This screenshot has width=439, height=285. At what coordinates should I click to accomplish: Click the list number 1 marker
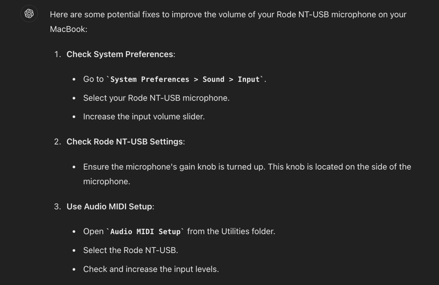tap(57, 54)
